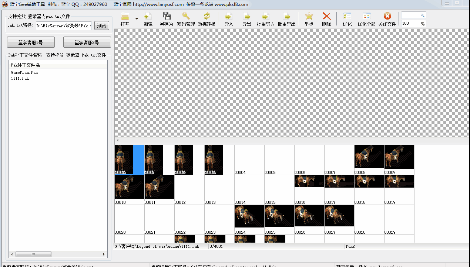The image size is (470, 267).
Task: Select horse thumbnail 00003
Action: coord(219,160)
